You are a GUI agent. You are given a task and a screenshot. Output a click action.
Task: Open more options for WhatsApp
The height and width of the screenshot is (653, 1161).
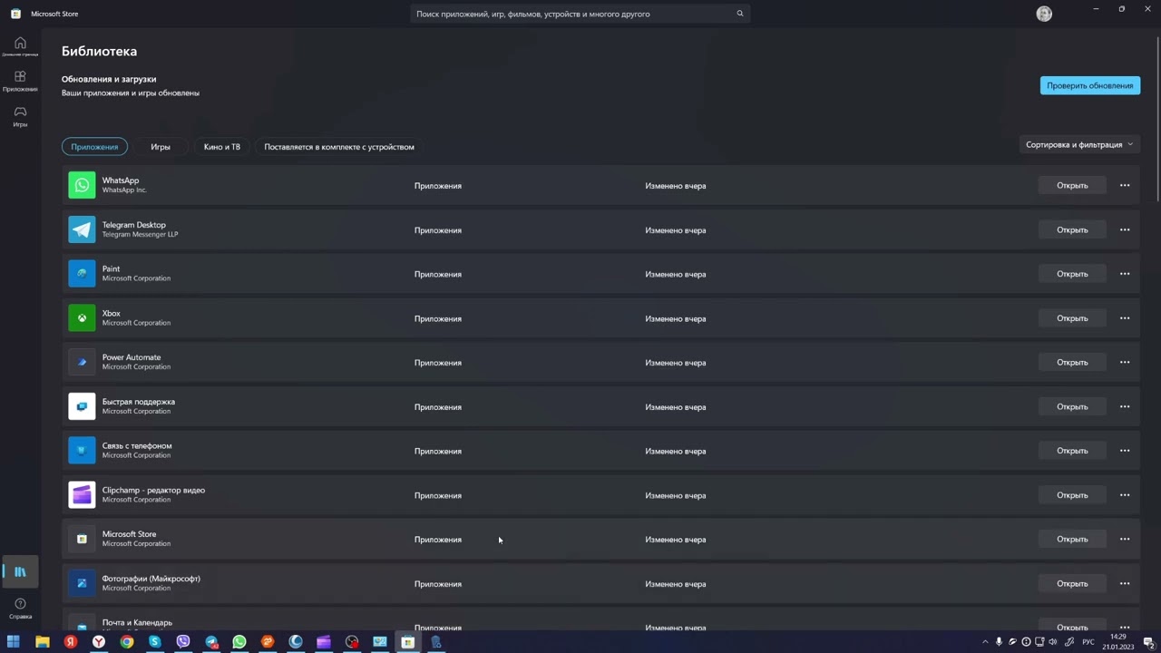pos(1125,185)
